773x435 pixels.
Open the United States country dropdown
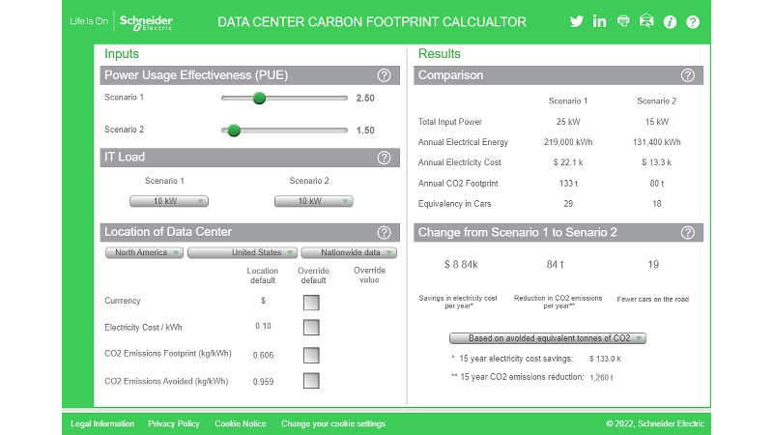click(x=242, y=252)
